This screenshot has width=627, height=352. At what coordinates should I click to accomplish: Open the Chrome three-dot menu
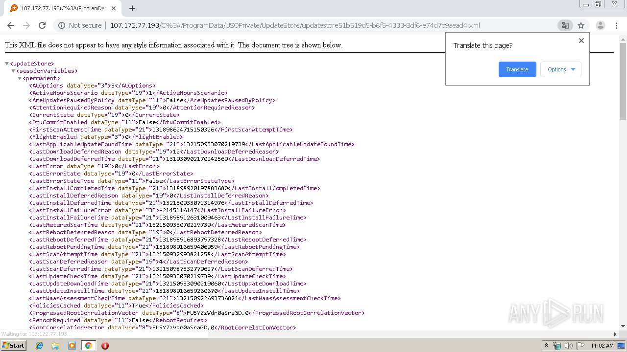tap(617, 25)
